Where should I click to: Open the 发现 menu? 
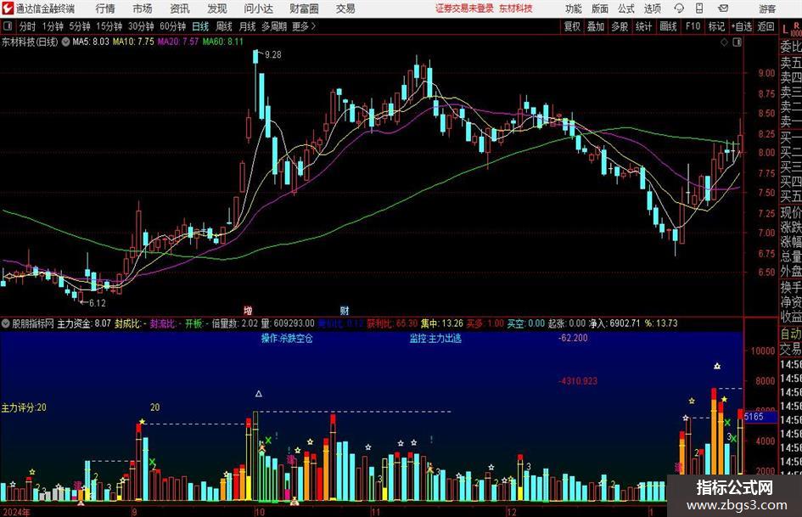coord(217,8)
